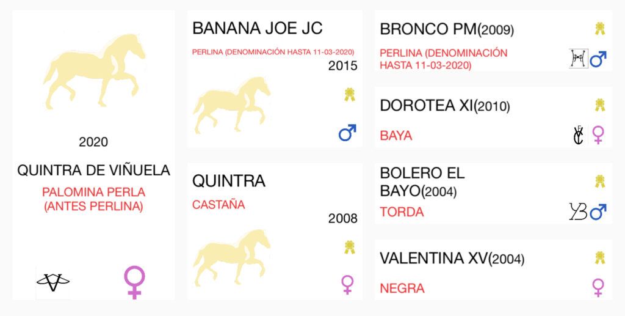Image resolution: width=625 pixels, height=316 pixels.
Task: Click the yellow rosette badge on Banana Joe JC card
Action: [350, 95]
